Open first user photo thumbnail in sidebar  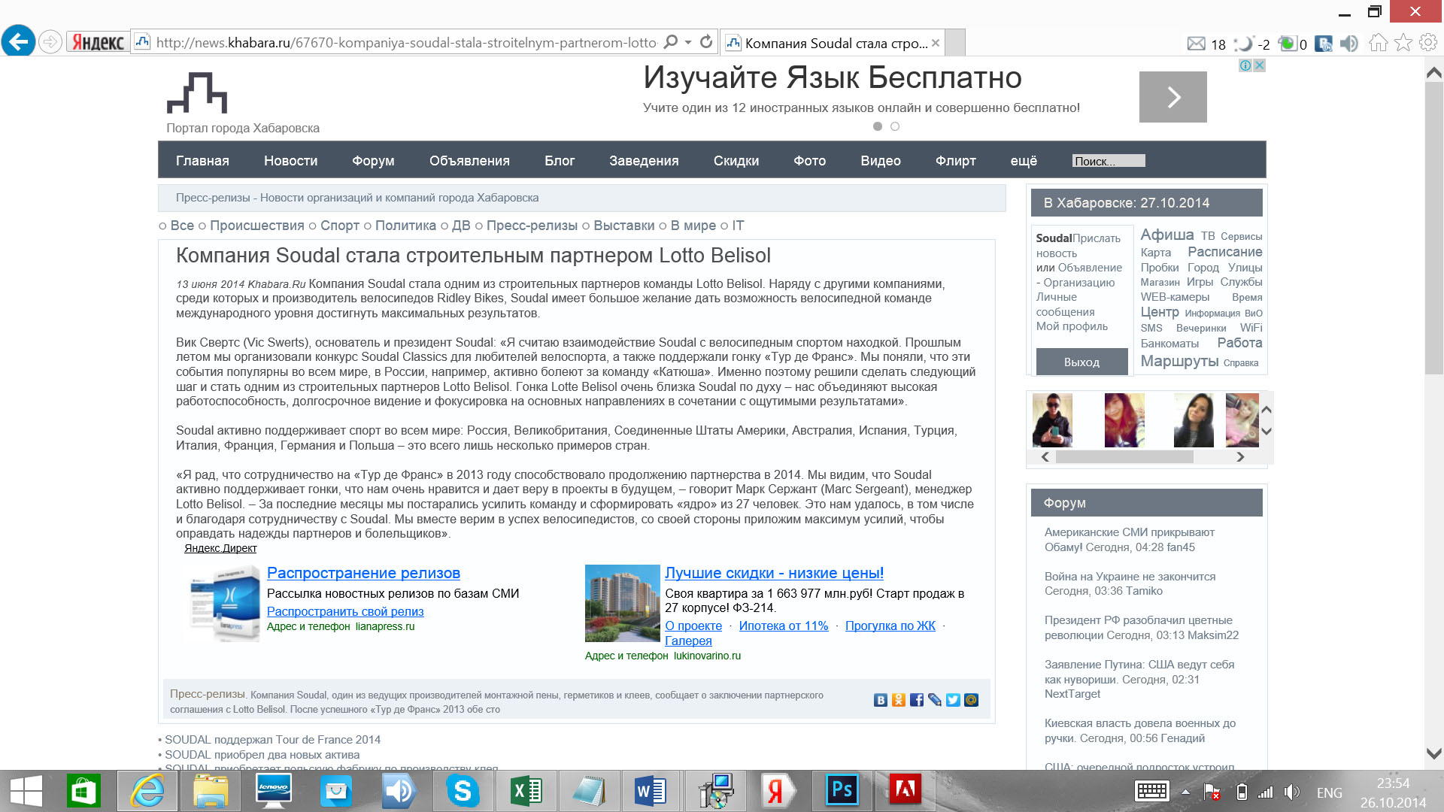[x=1052, y=420]
